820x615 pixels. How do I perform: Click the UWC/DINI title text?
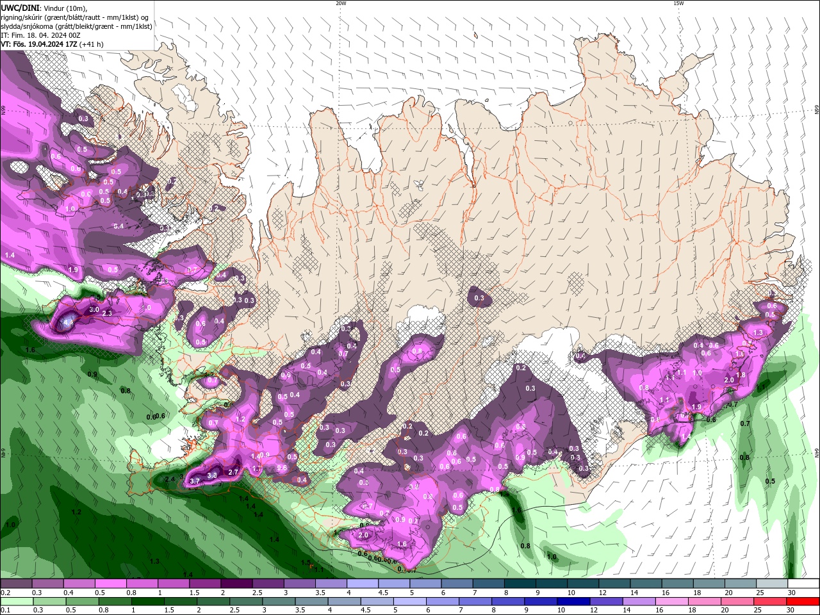tap(20, 8)
